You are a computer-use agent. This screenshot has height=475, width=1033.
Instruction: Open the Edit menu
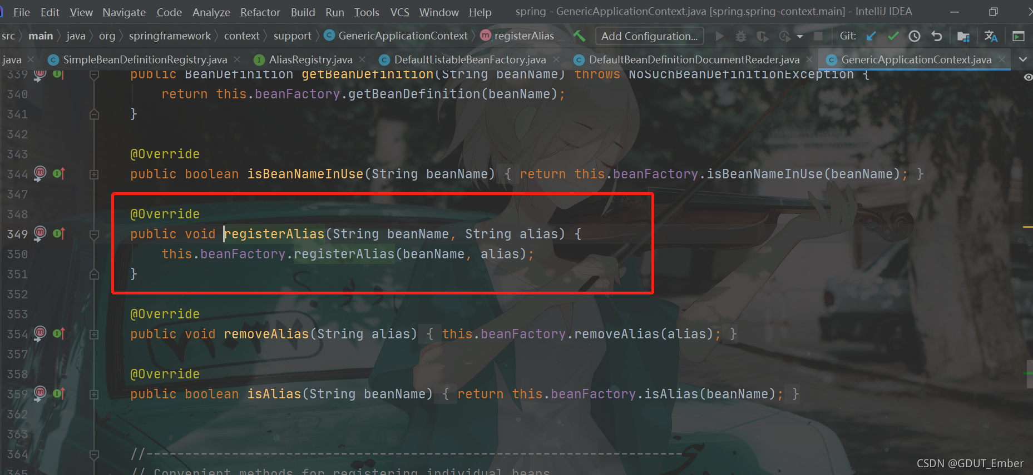pos(50,12)
